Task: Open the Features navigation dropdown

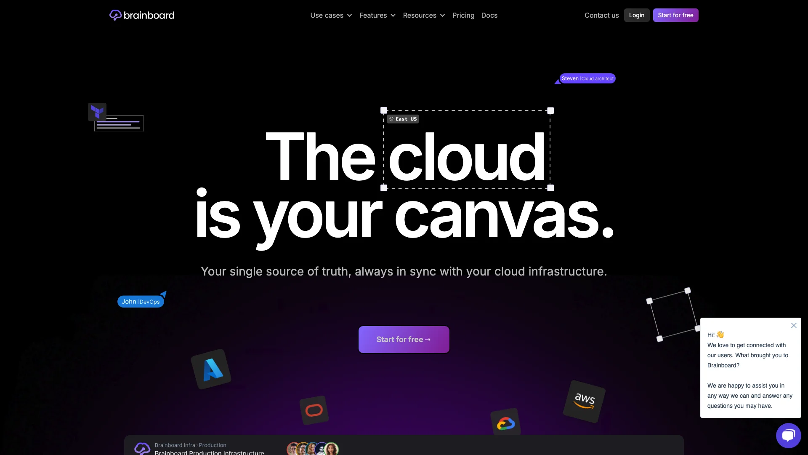Action: pyautogui.click(x=377, y=15)
